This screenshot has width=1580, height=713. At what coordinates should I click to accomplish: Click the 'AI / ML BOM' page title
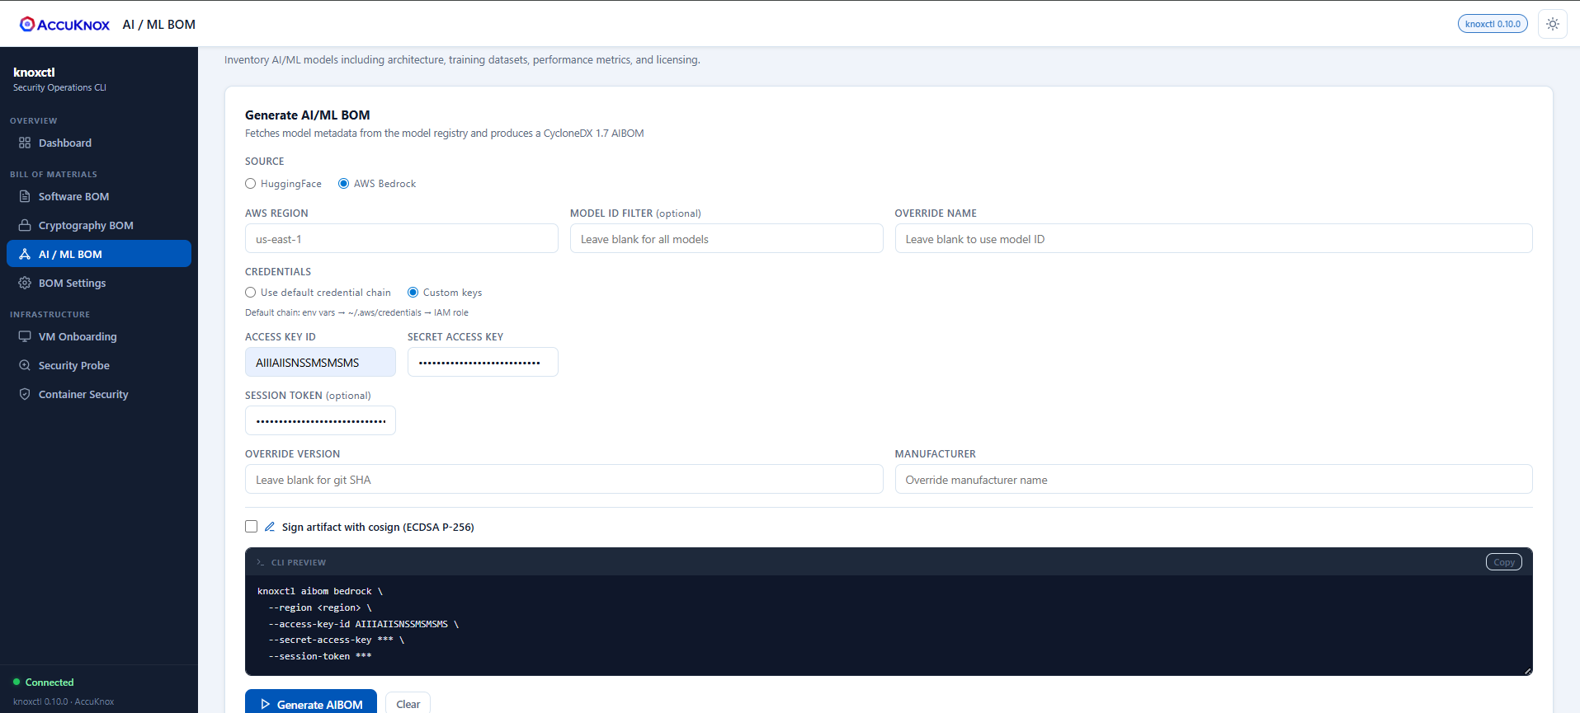click(159, 25)
